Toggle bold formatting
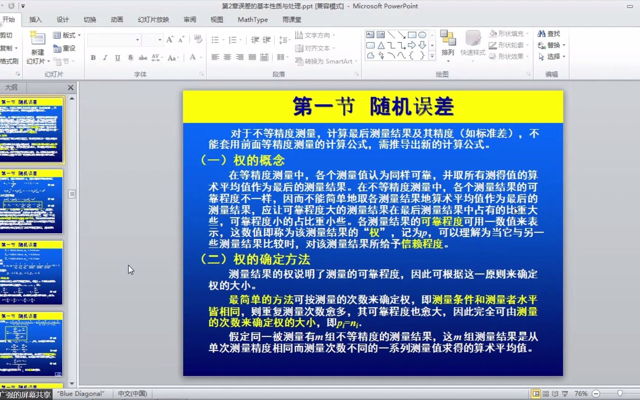640x400 pixels. tap(93, 57)
